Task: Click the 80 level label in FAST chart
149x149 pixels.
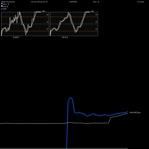Action: click(x=47, y=15)
